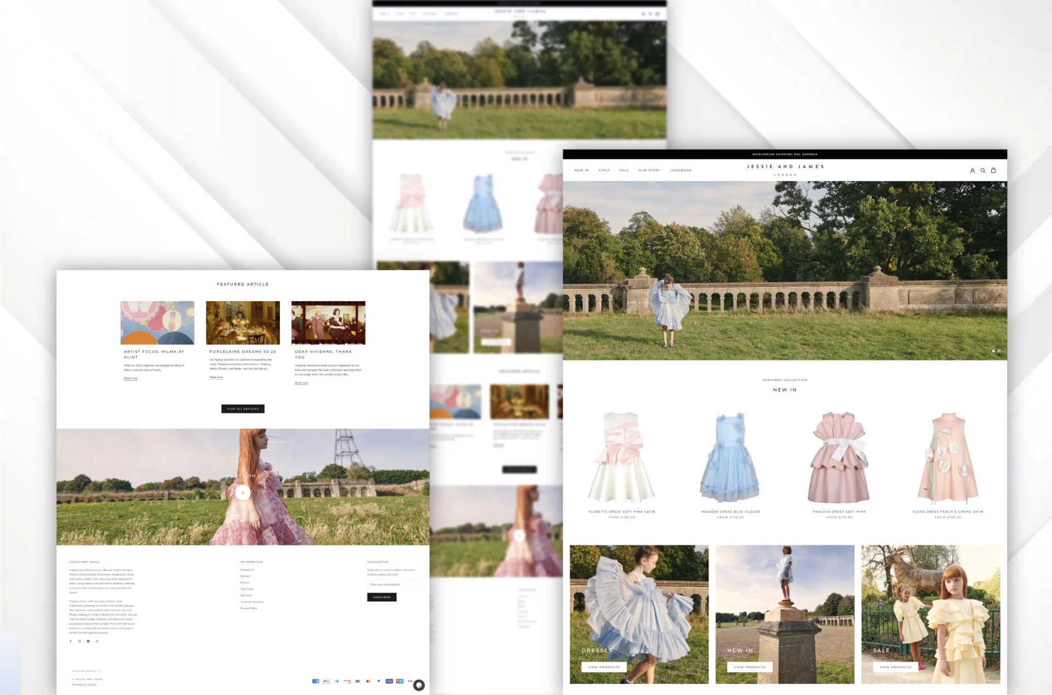
Task: Click the YouTube footer icon
Action: (88, 641)
